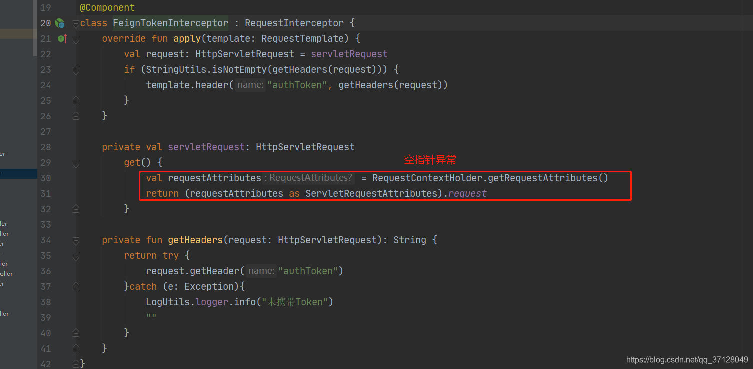Click the 'name:' inlay hint before "authToken" on line 24
Screen dimensions: 753x369
click(x=250, y=85)
